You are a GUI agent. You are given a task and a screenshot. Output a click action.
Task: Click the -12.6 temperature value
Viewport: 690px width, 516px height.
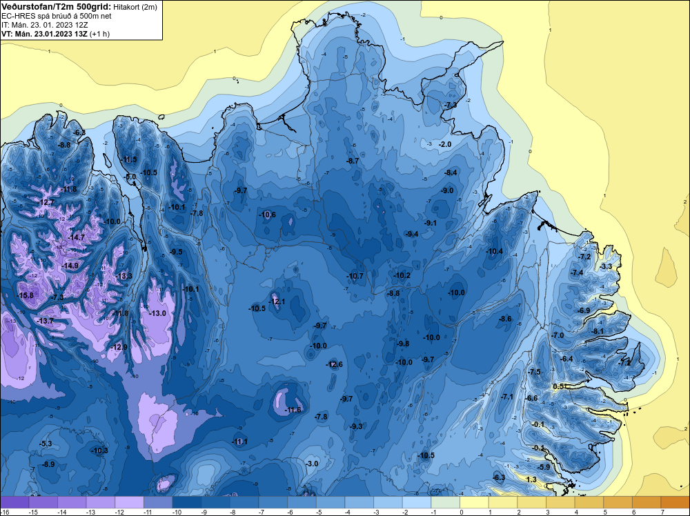334,364
